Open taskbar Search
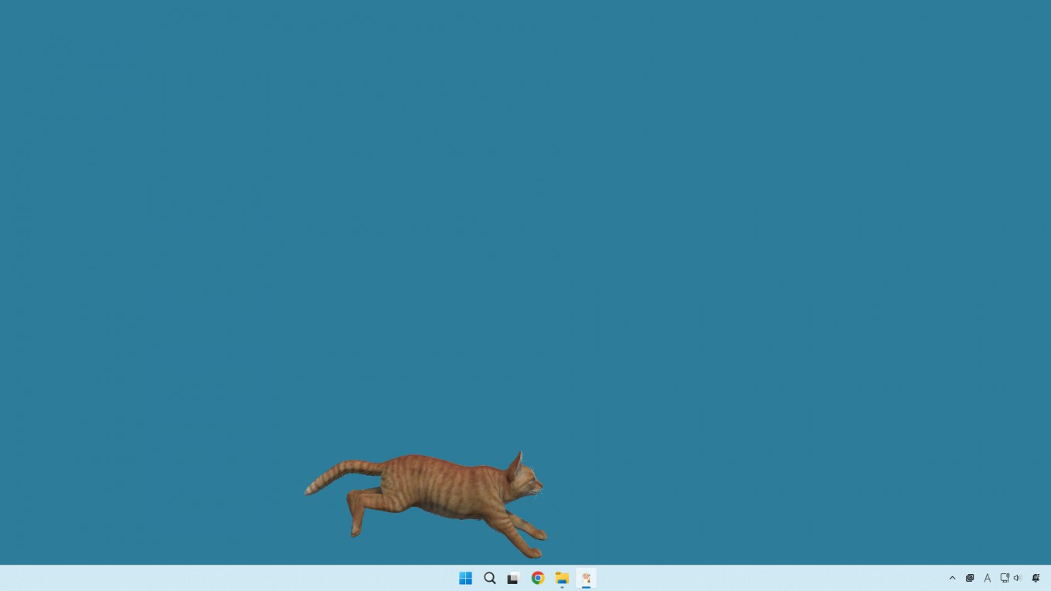Image resolution: width=1051 pixels, height=591 pixels. pyautogui.click(x=490, y=578)
